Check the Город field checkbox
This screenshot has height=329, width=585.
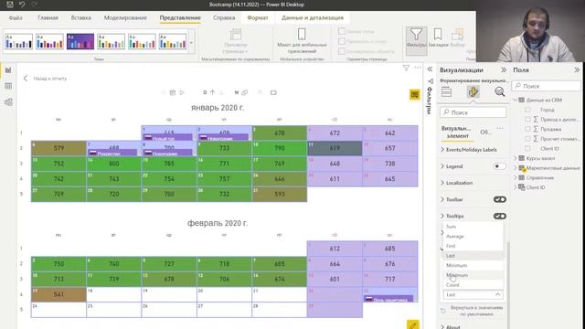[x=527, y=110]
